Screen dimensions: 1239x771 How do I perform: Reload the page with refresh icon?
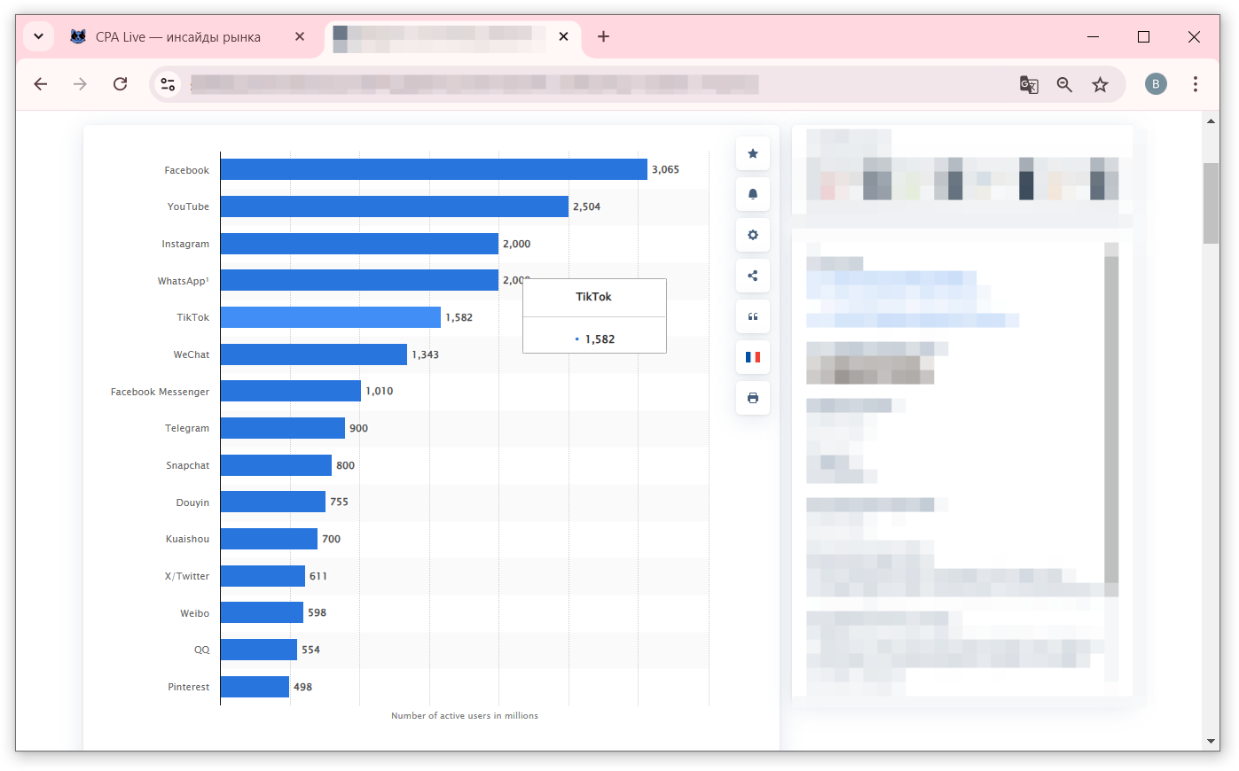click(121, 84)
